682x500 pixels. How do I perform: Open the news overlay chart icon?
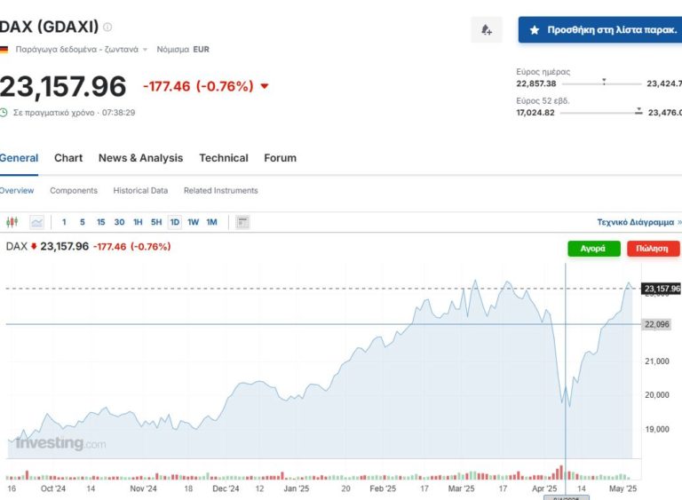pos(242,222)
